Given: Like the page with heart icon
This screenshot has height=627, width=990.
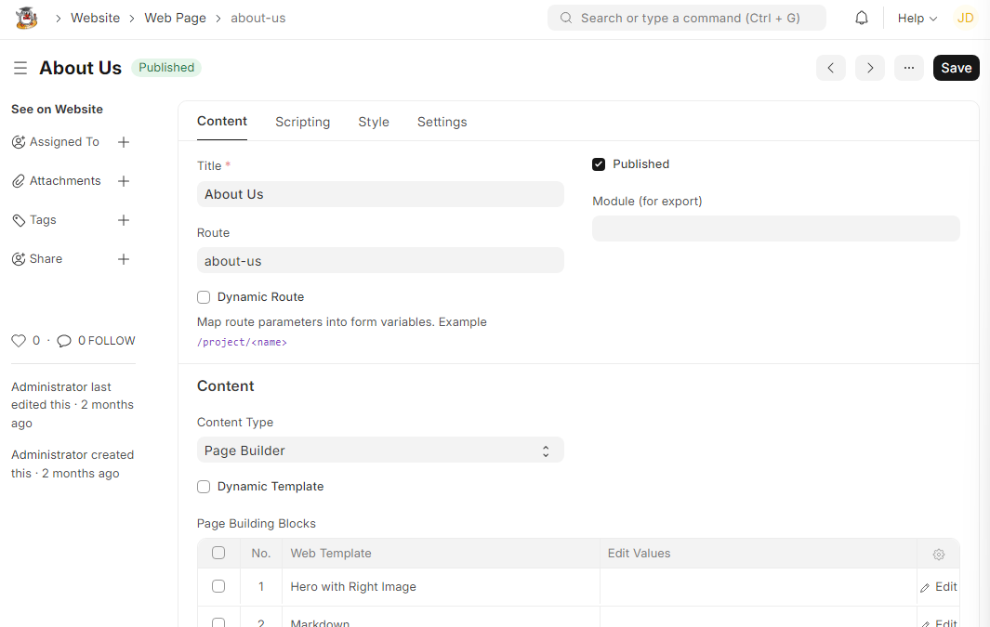Looking at the screenshot, I should pyautogui.click(x=19, y=341).
